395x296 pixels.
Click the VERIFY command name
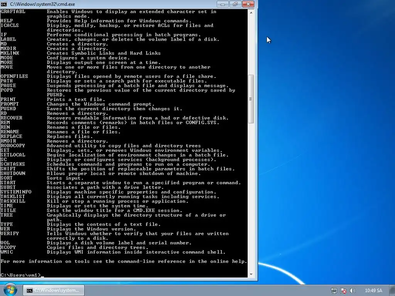pos(10,234)
